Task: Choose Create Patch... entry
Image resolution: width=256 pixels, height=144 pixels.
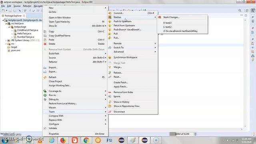Action: coord(133,82)
